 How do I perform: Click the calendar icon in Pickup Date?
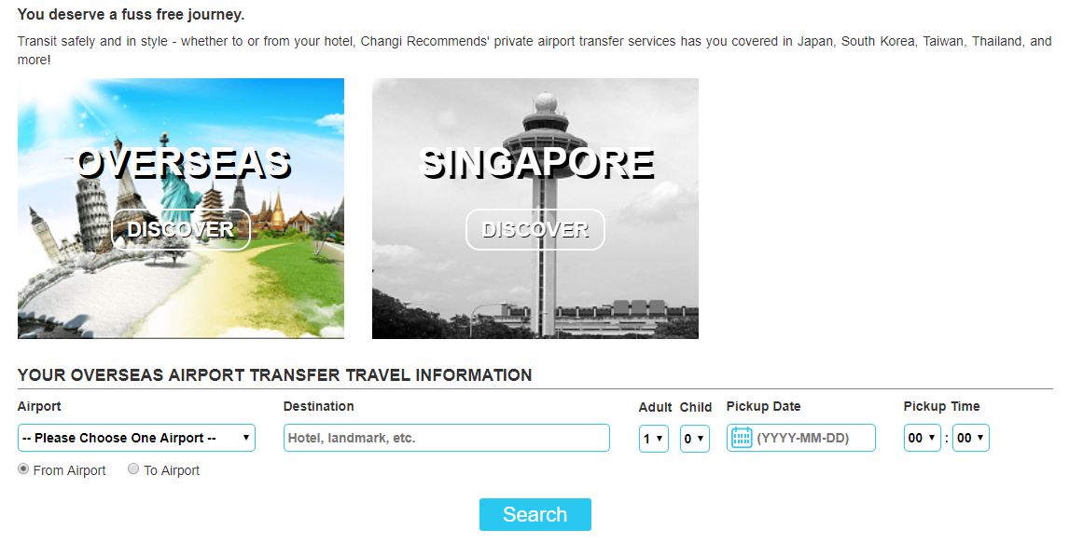[742, 438]
